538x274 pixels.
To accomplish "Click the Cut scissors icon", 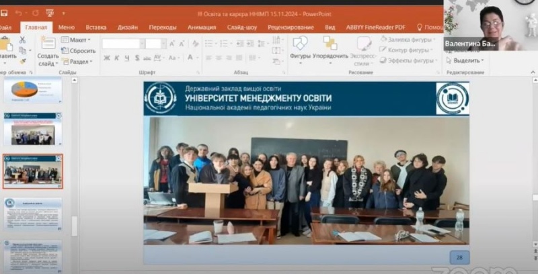I will tap(22, 40).
